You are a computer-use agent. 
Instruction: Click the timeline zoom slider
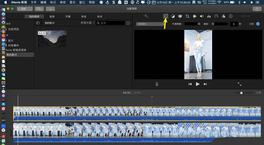(x=244, y=93)
